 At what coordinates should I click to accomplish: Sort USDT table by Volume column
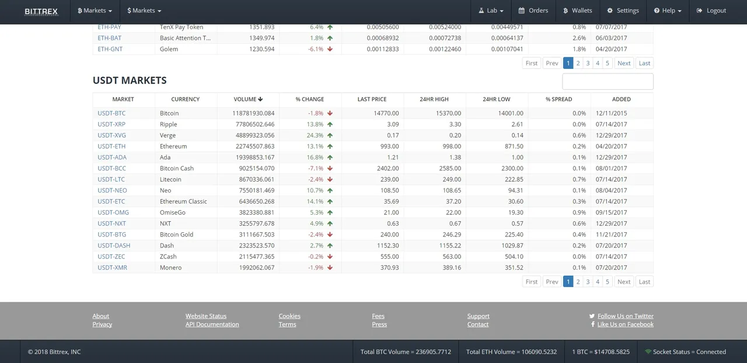248,99
